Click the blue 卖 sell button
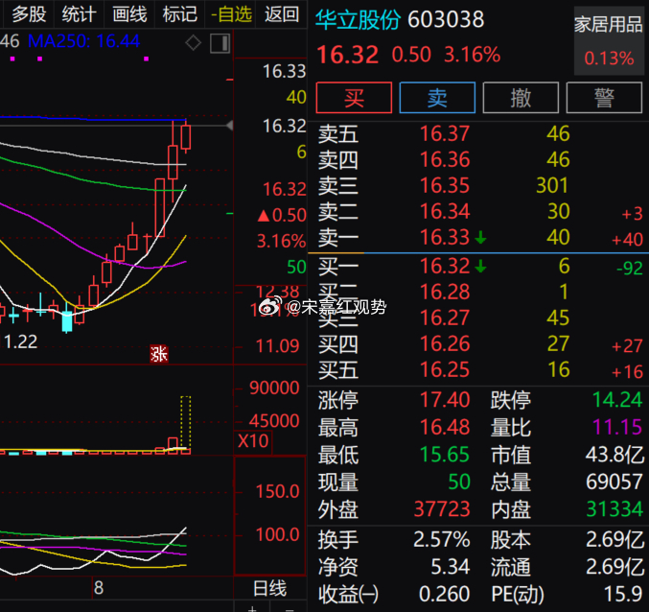Screen dimensions: 649x612 coord(437,98)
